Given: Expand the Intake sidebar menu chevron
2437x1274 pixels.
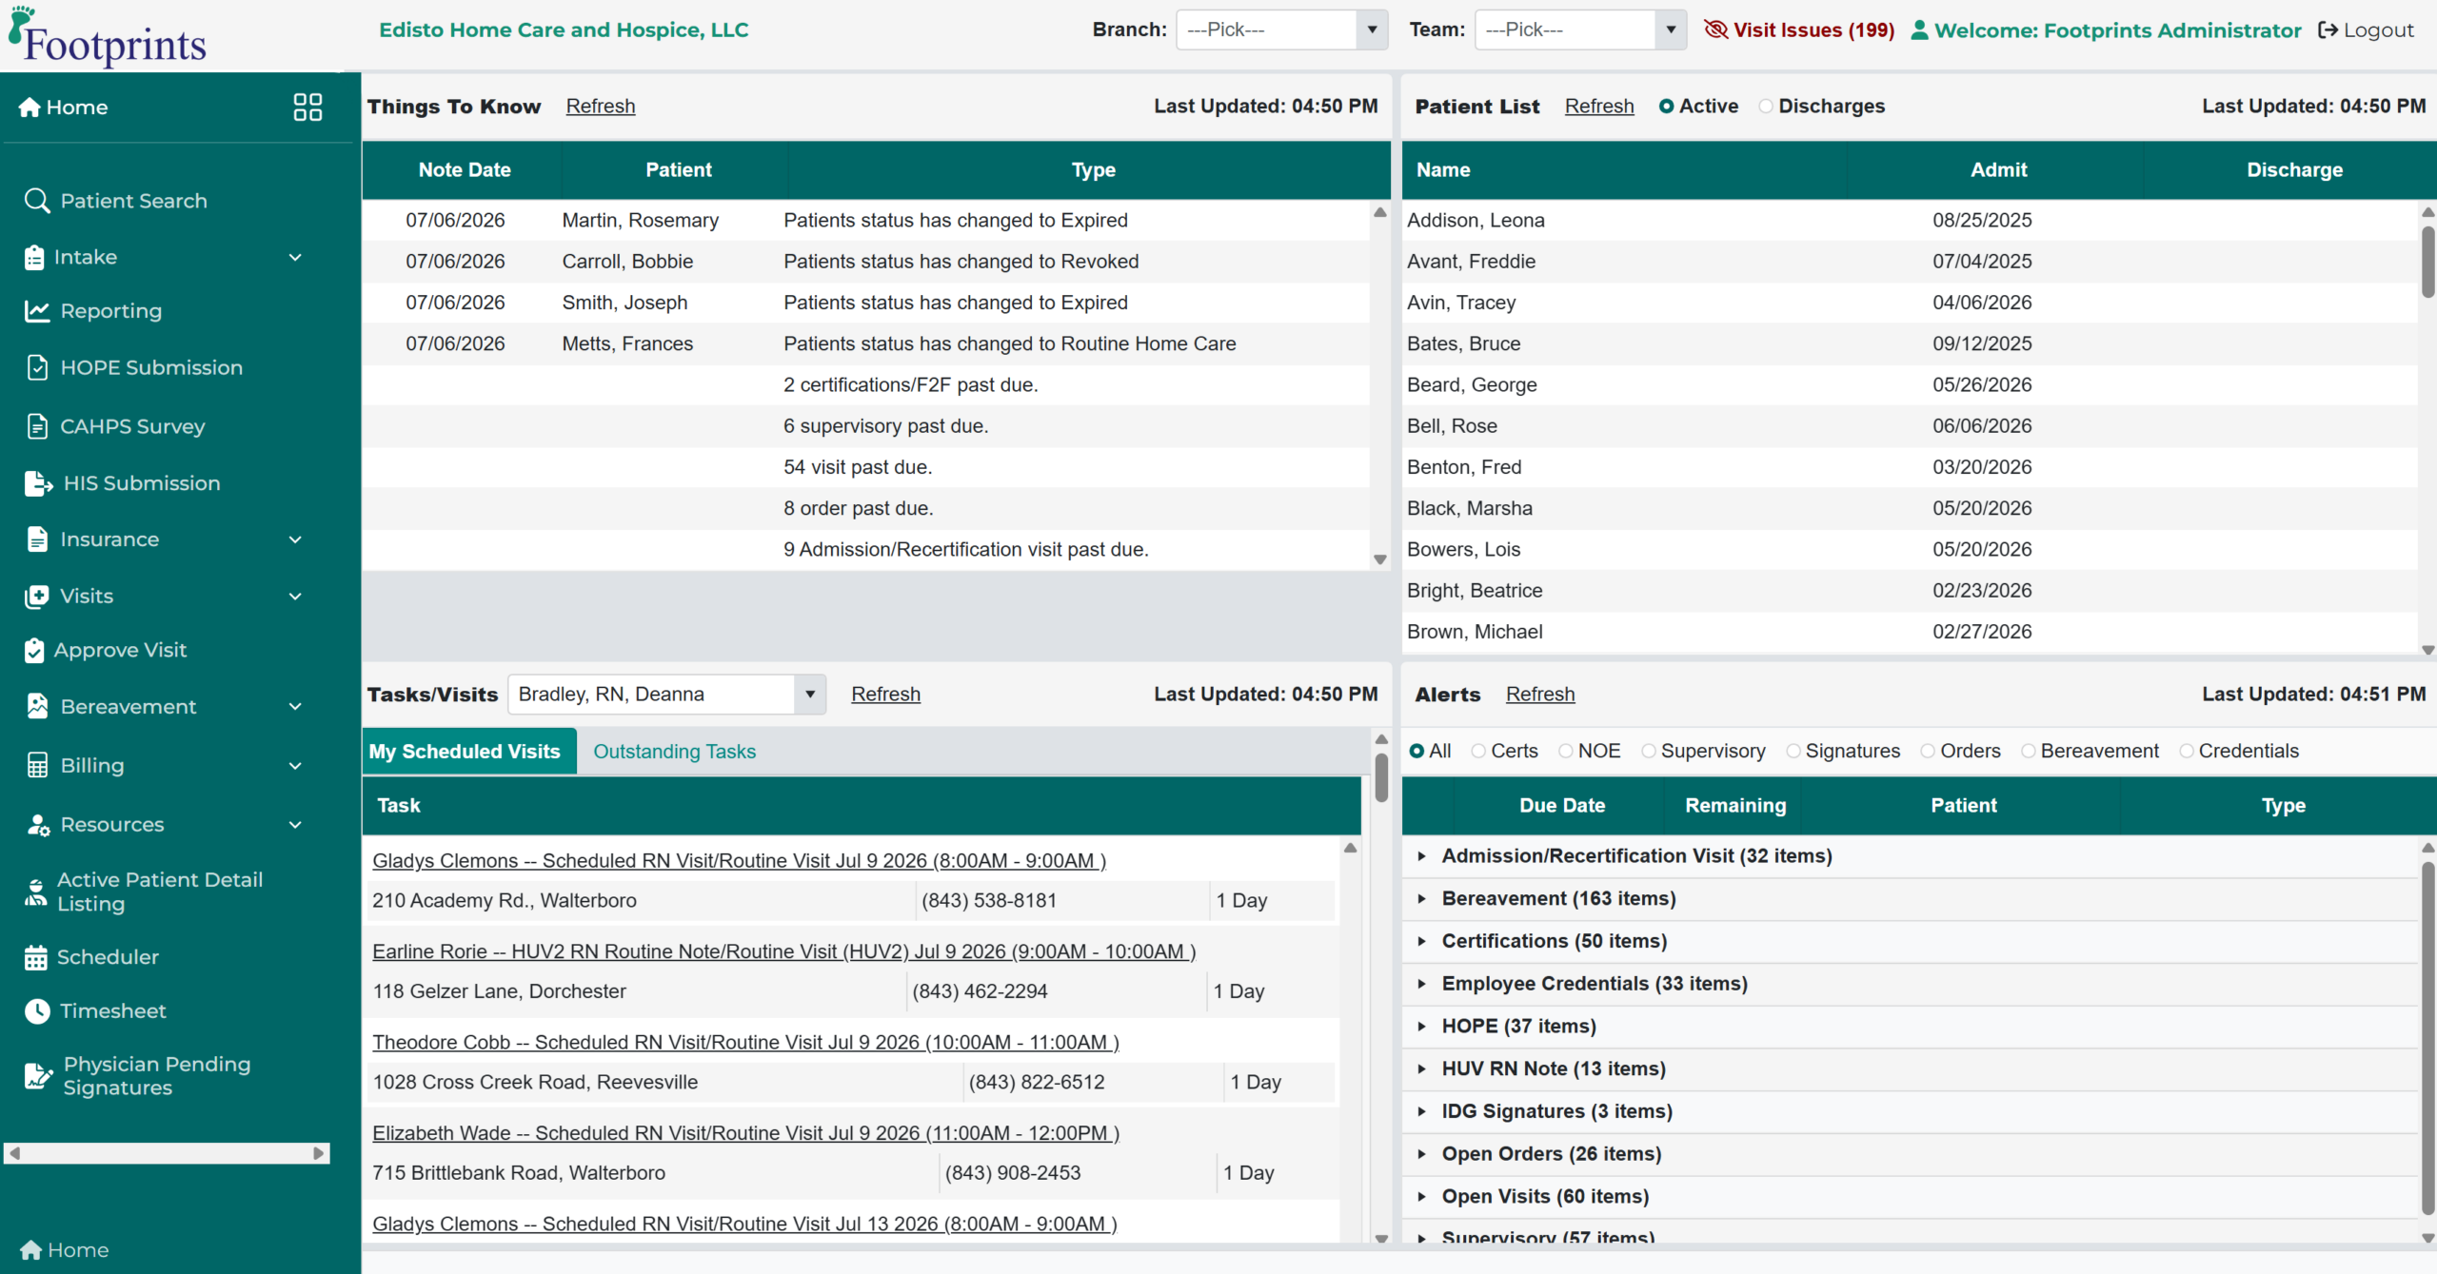Looking at the screenshot, I should (x=295, y=257).
